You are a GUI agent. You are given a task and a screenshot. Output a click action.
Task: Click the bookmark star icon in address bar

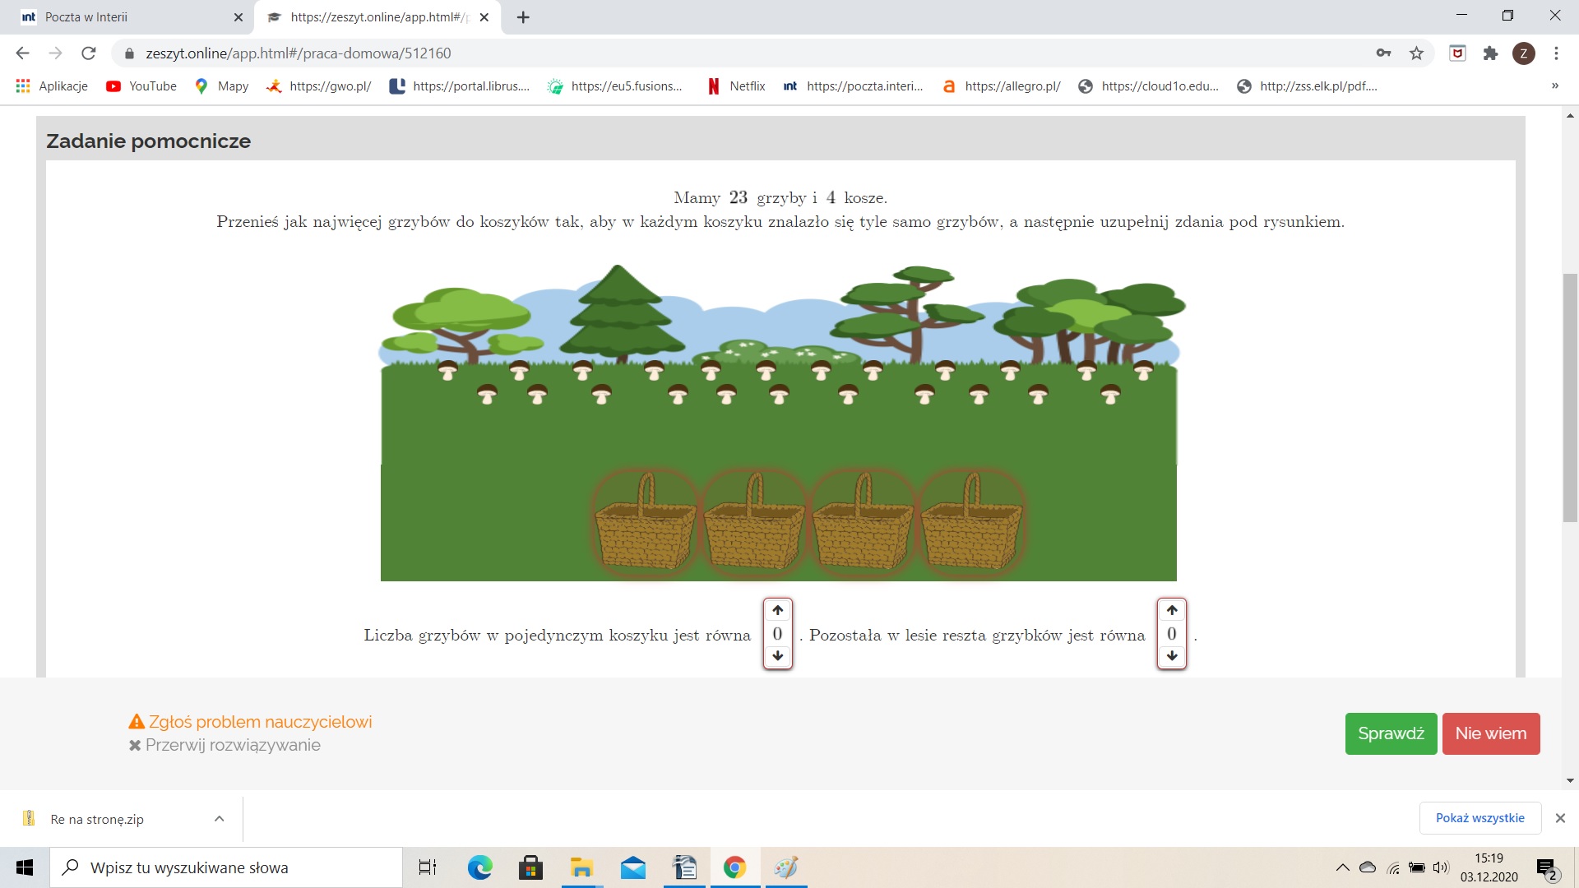[1416, 53]
